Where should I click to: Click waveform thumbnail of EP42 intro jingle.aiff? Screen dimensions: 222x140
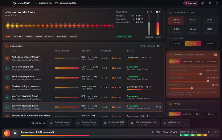pos(67,68)
